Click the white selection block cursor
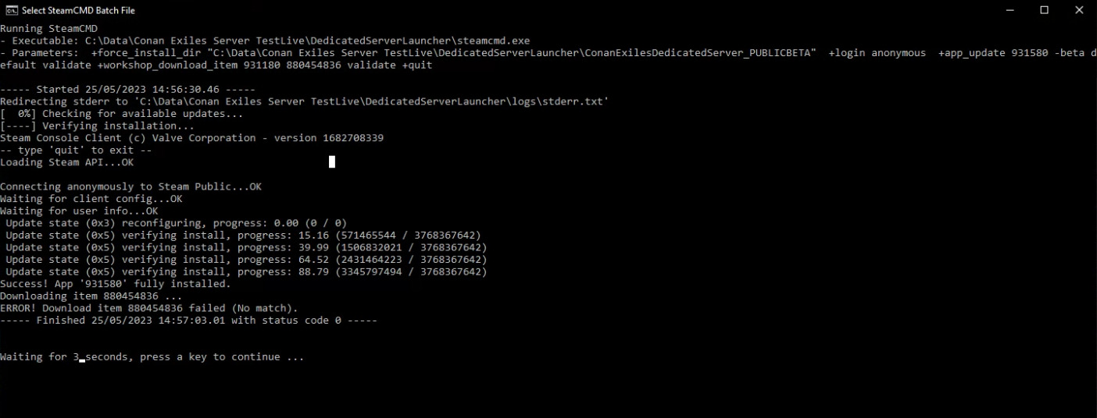 pyautogui.click(x=332, y=161)
